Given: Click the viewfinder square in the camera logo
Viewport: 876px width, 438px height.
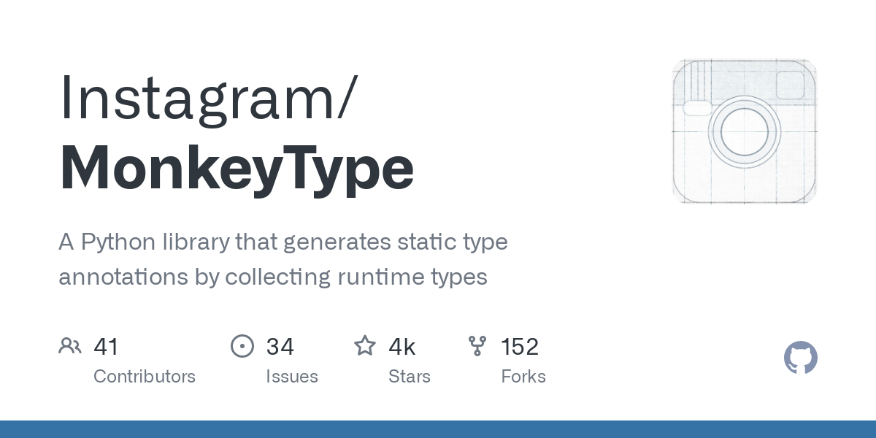Looking at the screenshot, I should point(790,85).
